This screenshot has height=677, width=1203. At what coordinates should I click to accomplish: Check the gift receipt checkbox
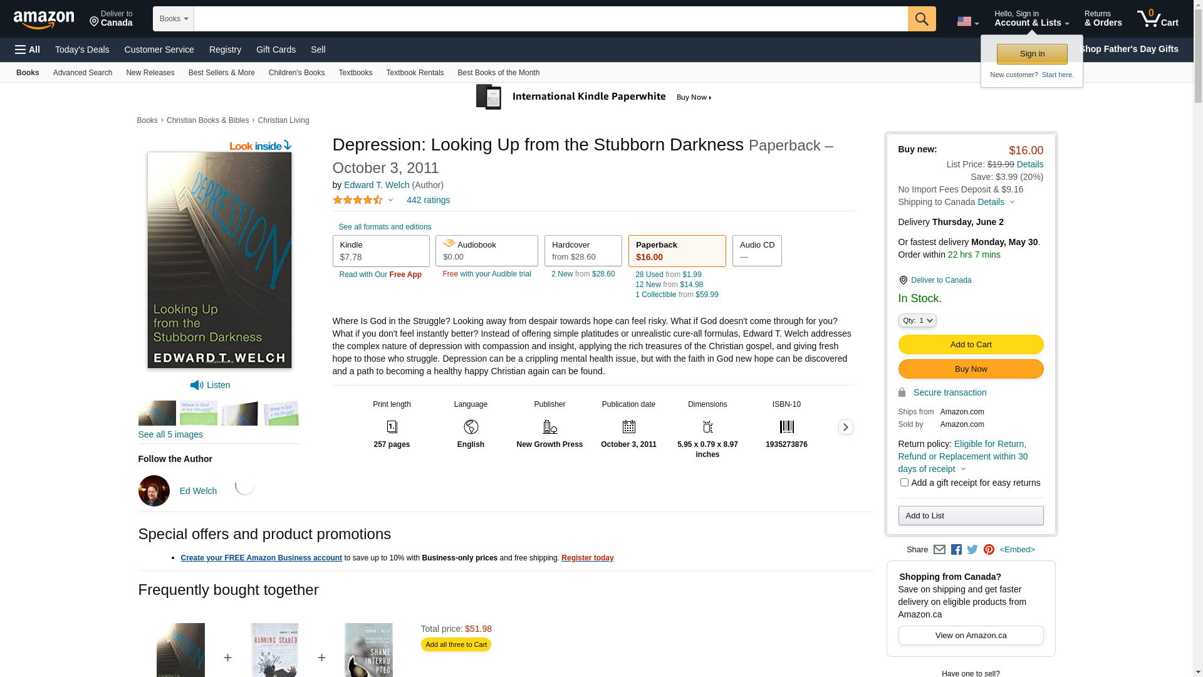[904, 483]
